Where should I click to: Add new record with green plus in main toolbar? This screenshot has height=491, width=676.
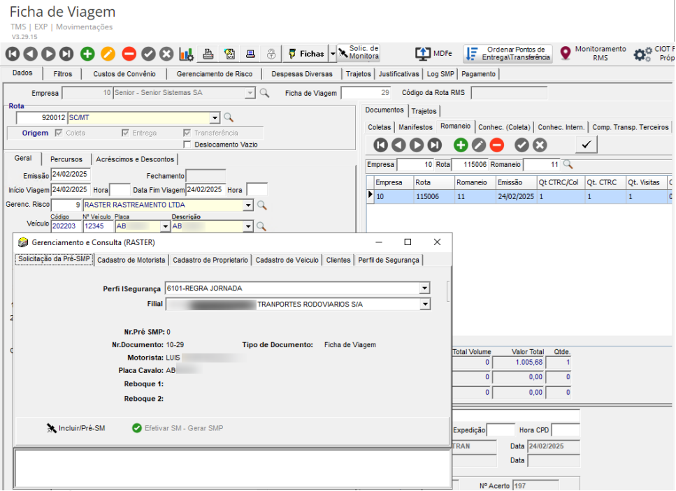coord(87,54)
